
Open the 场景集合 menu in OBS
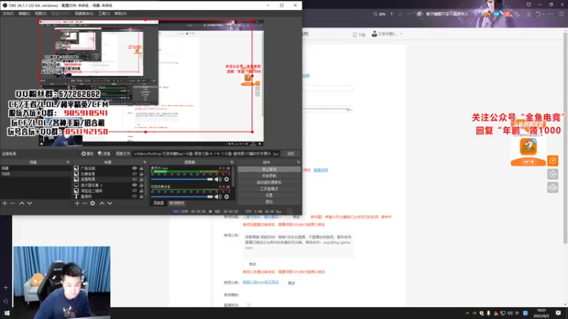(x=84, y=13)
